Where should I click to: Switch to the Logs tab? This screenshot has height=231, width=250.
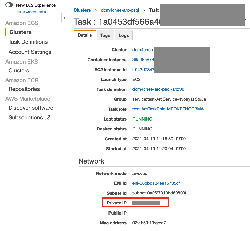coord(124,35)
